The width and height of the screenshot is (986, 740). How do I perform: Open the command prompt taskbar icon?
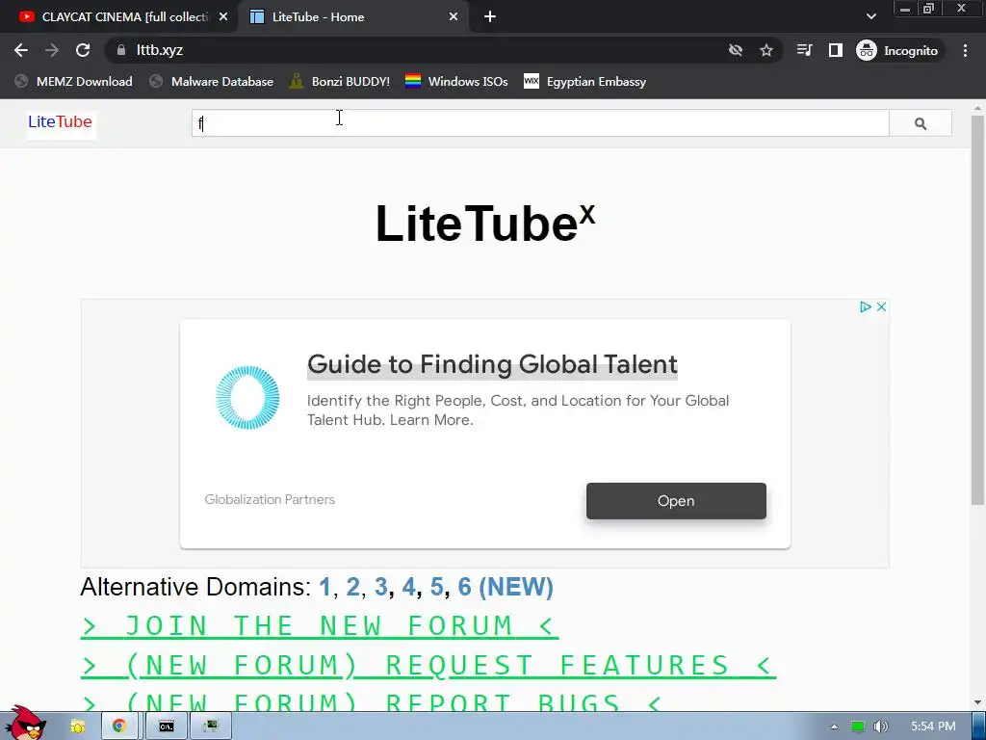point(166,727)
